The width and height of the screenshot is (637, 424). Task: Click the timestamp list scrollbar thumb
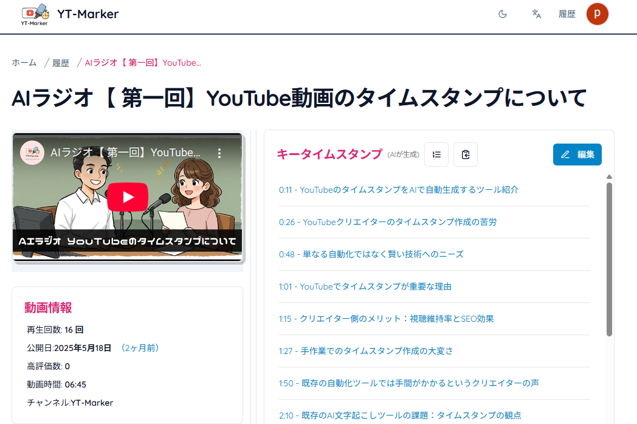coord(609,259)
